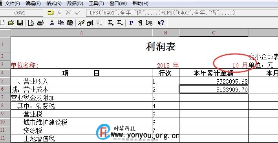This screenshot has width=278, height=143.
Task: Select column C header
Action: tap(214, 32)
